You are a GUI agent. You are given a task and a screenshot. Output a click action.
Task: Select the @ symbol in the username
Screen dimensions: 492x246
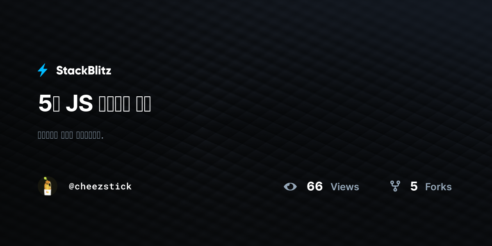point(71,187)
